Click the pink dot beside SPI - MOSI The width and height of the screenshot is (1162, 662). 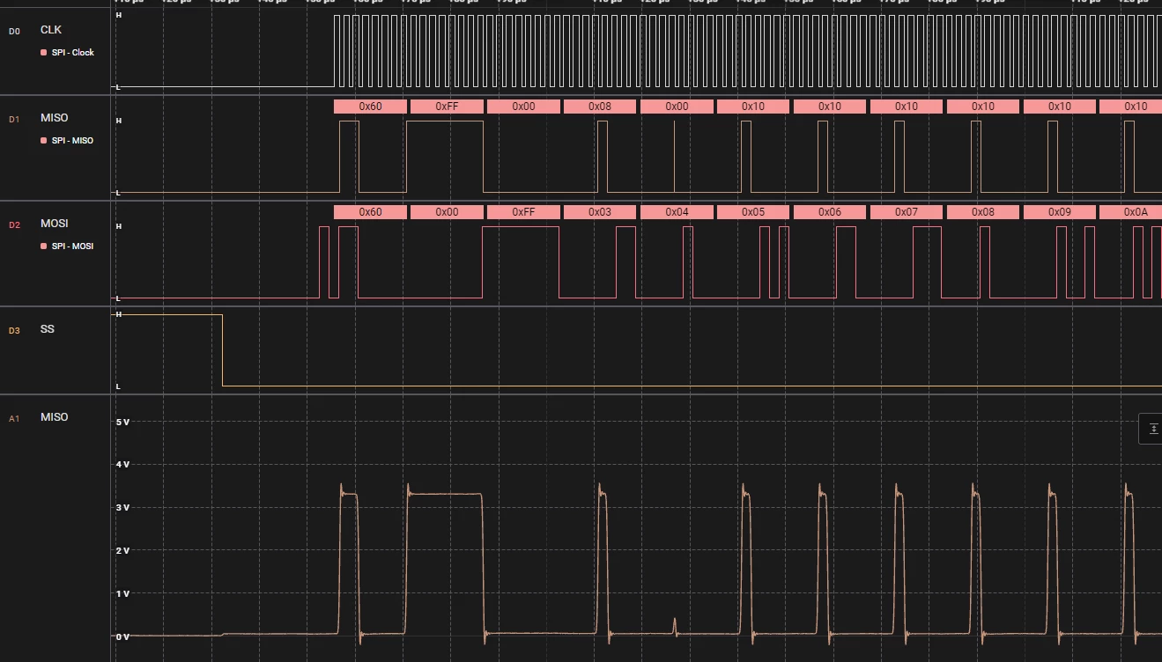click(x=44, y=246)
